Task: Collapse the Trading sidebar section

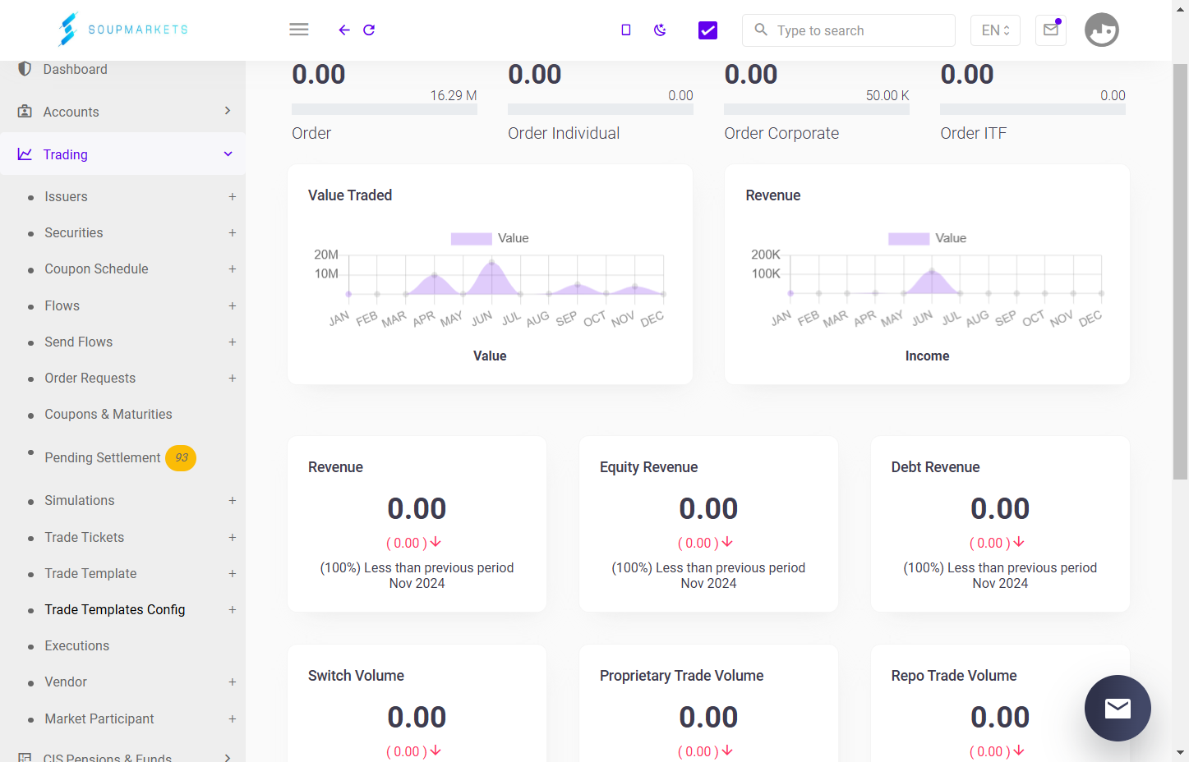Action: click(x=122, y=154)
